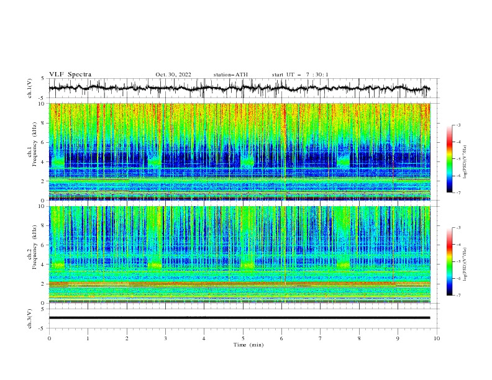
Task: Click time axis tick label "1"
Action: [x=88, y=338]
